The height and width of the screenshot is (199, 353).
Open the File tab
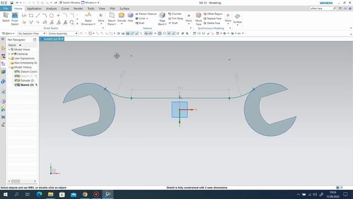(6, 9)
